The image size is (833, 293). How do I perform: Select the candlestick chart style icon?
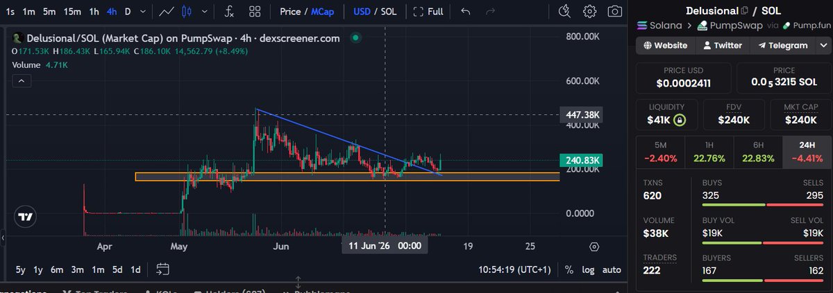[186, 12]
